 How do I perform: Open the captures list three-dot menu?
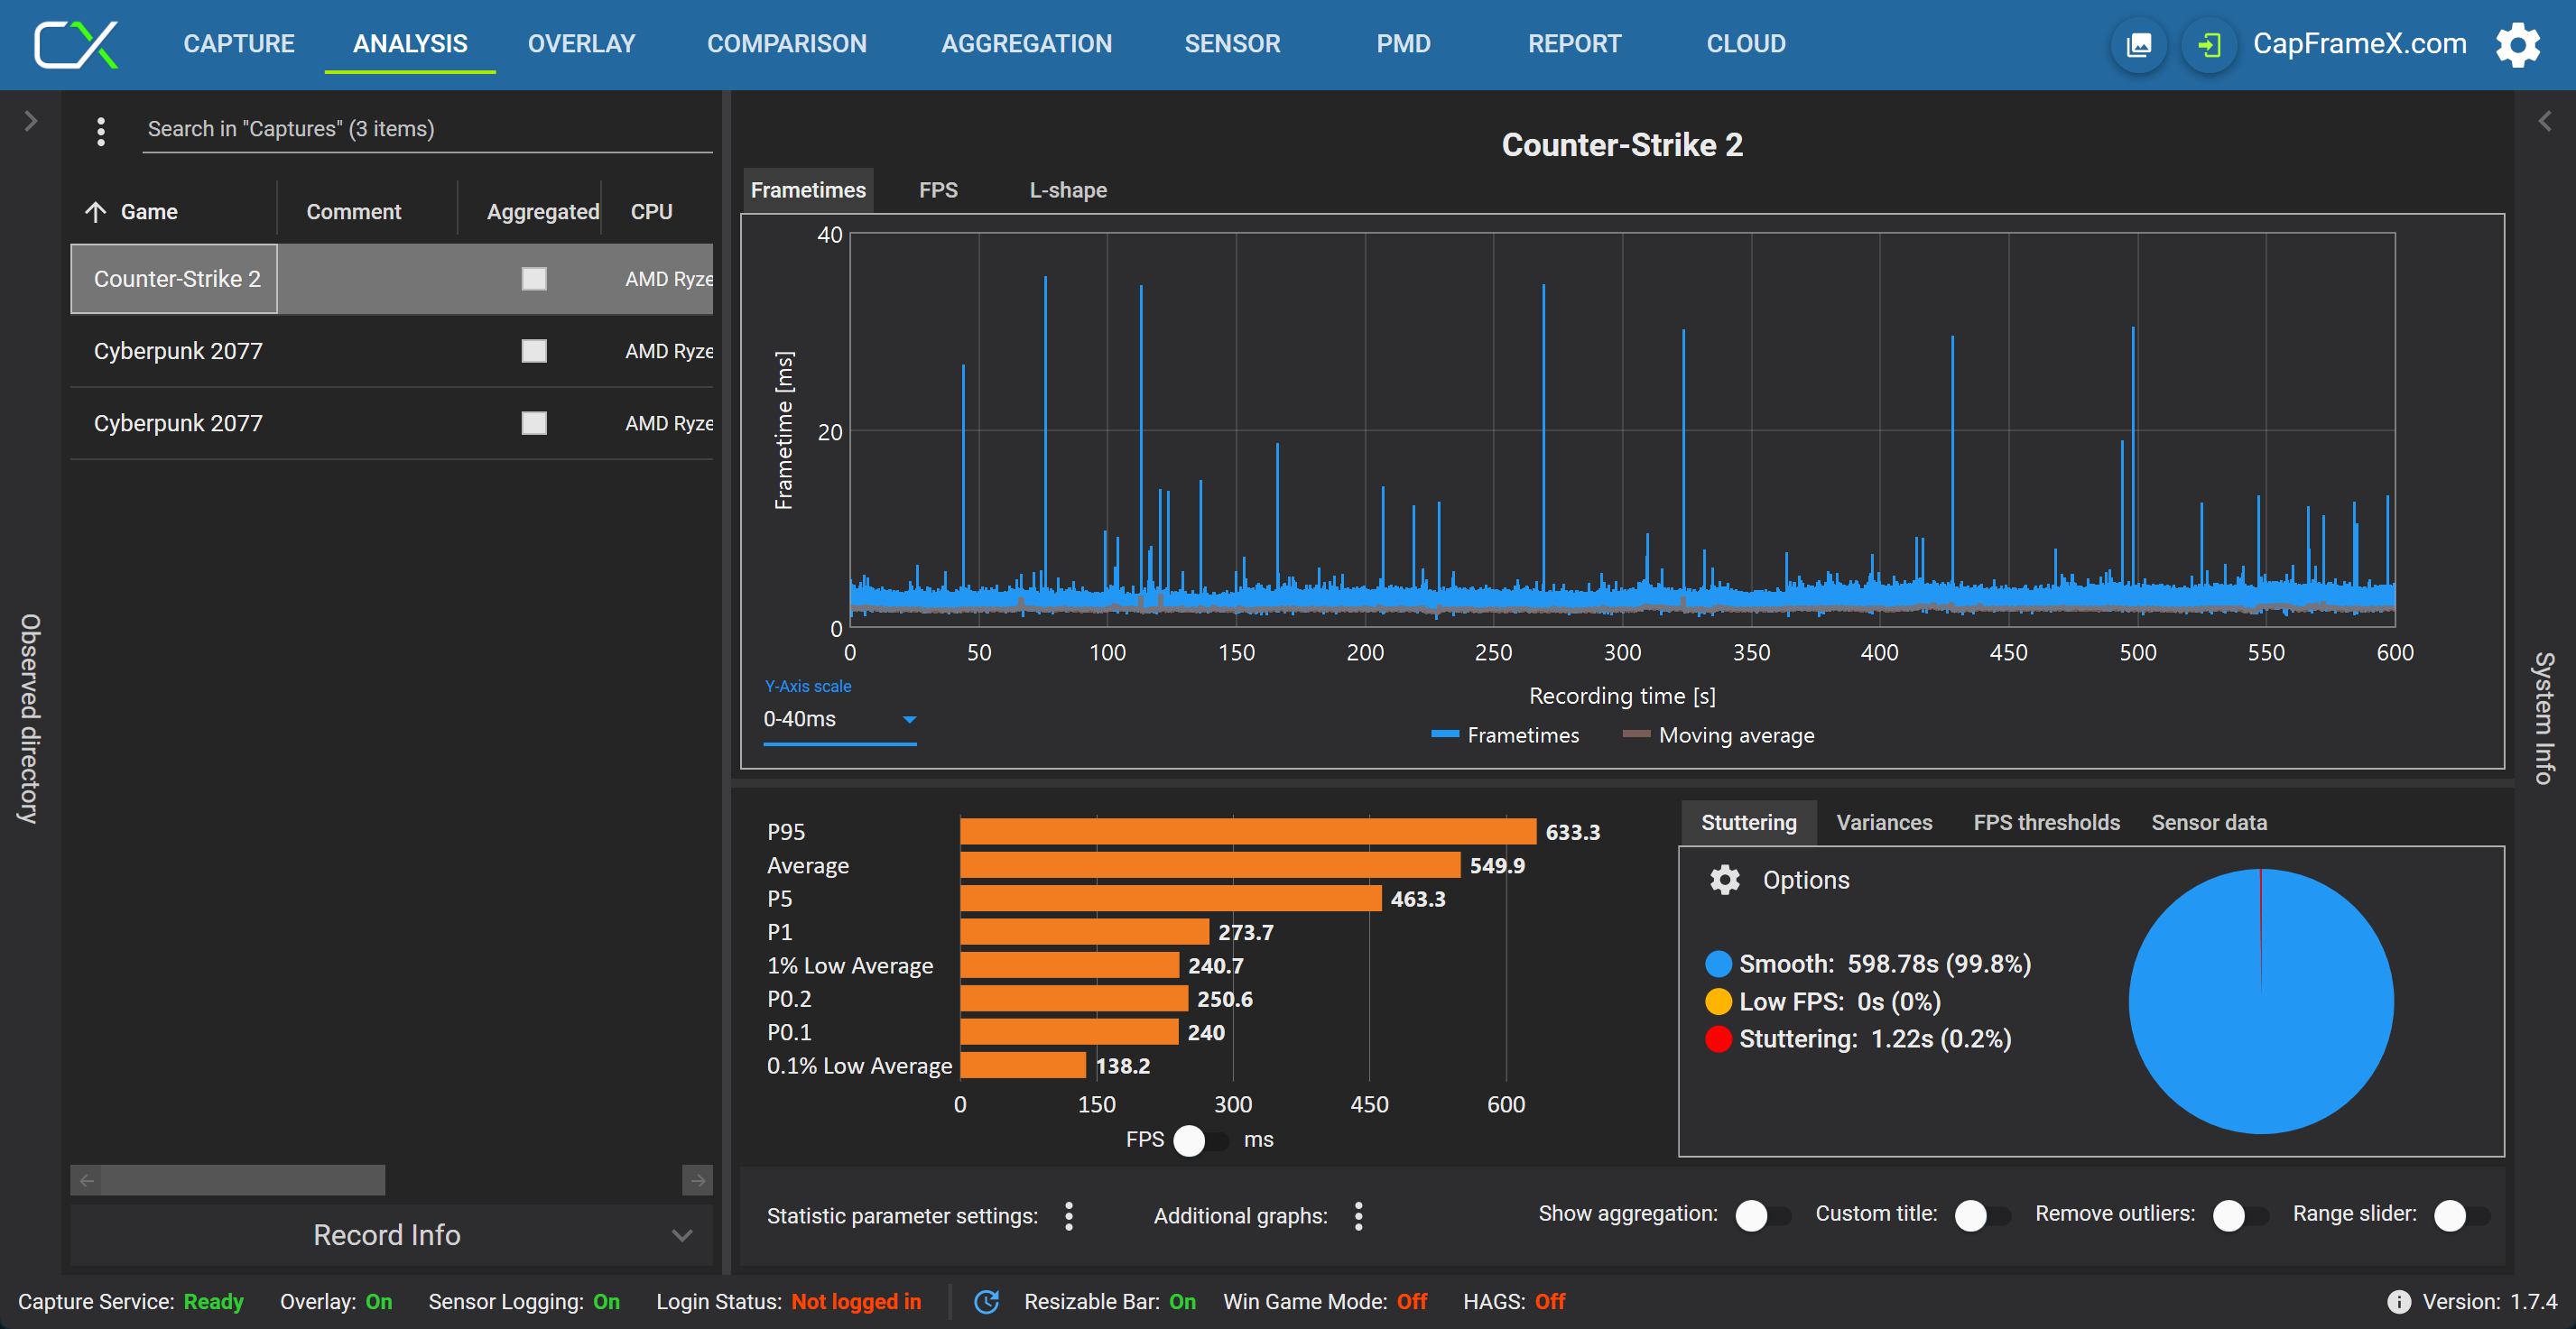pos(101,131)
